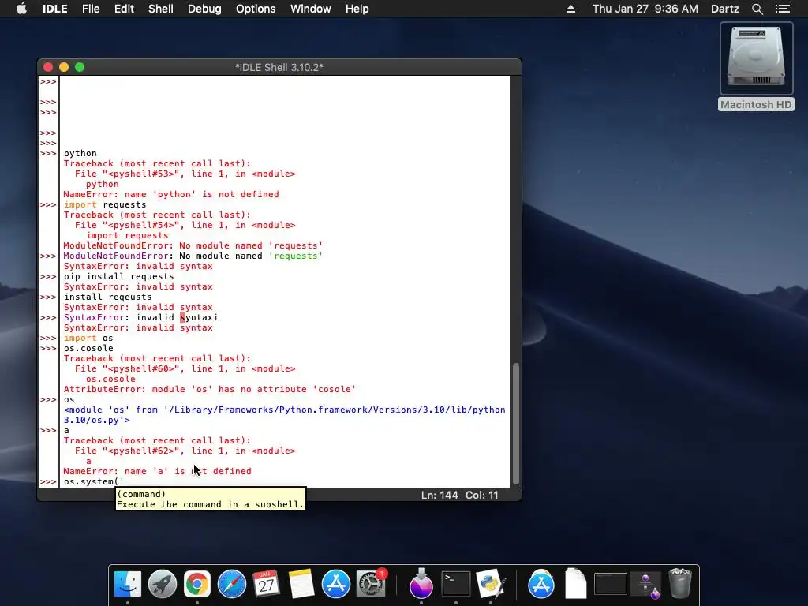Click the 'pip install requests' line
The image size is (808, 606).
[118, 276]
